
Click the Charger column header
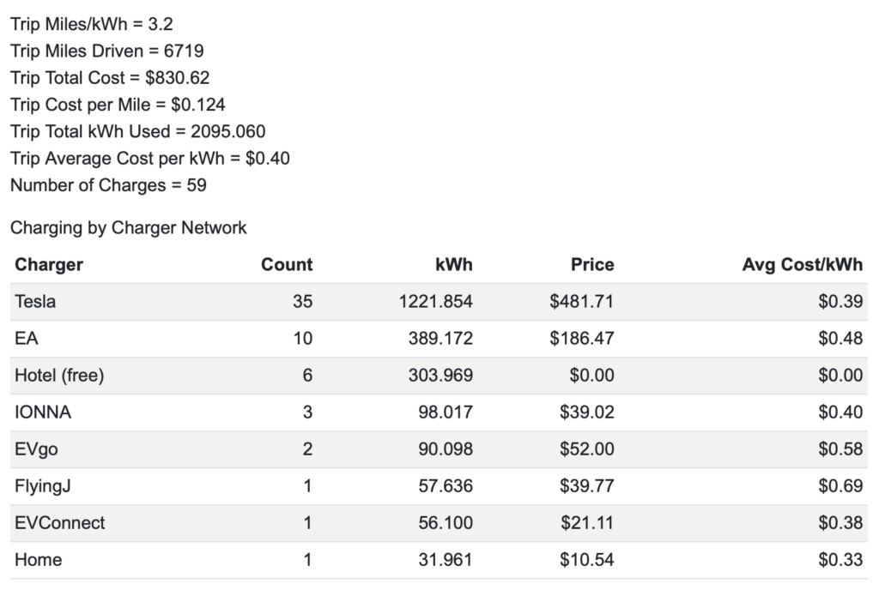pos(49,264)
